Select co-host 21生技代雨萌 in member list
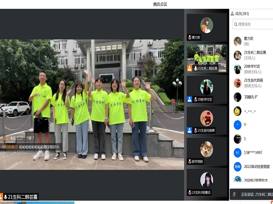This screenshot has height=204, width=273. [x=254, y=83]
